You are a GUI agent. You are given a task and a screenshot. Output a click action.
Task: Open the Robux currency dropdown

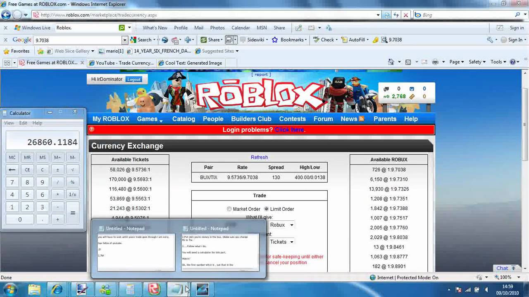(291, 225)
